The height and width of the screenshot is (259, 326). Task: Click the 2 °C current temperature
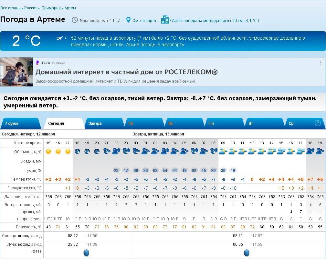click(26, 40)
